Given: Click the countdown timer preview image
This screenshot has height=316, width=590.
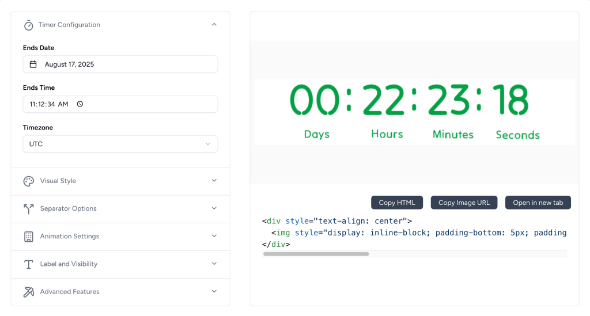Looking at the screenshot, I should (x=414, y=112).
